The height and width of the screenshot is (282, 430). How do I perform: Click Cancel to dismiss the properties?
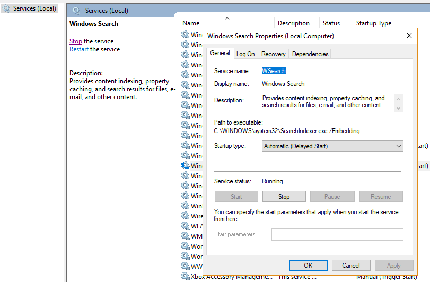(351, 265)
